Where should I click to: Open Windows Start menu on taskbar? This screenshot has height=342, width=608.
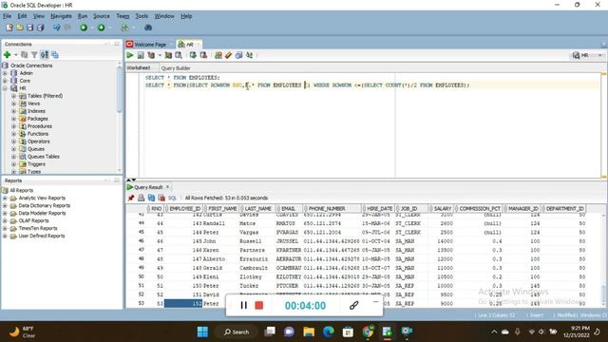pos(202,332)
